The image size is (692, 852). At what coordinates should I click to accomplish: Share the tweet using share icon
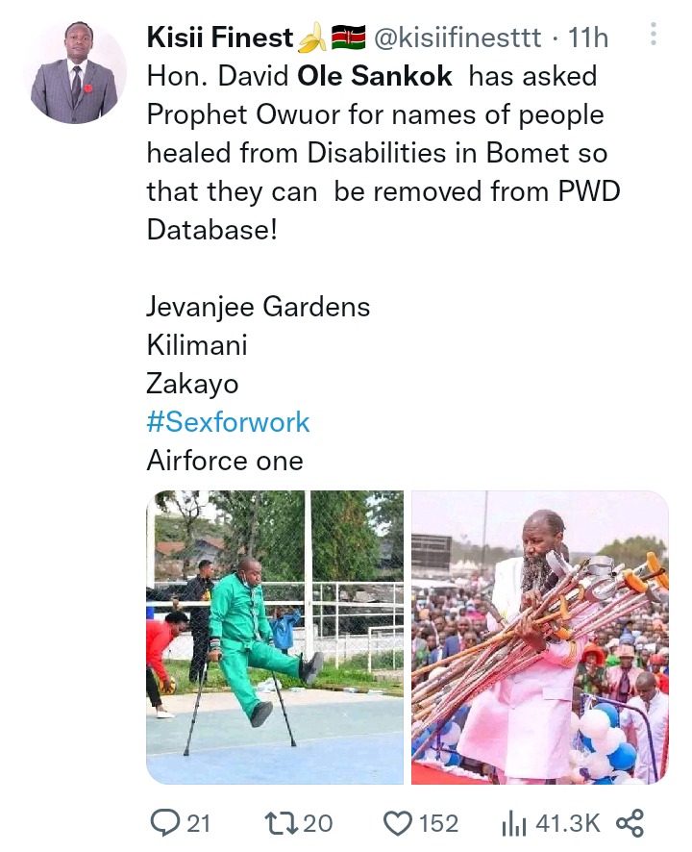[630, 823]
